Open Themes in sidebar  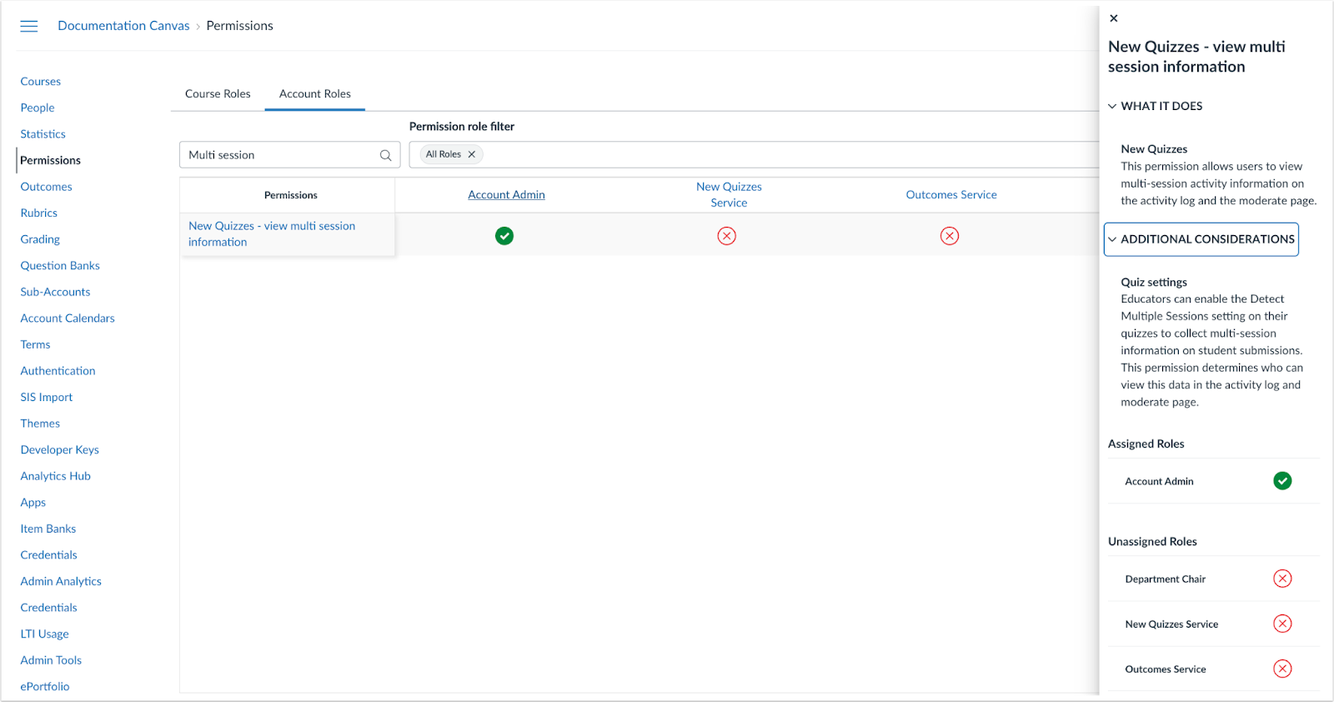(x=40, y=423)
